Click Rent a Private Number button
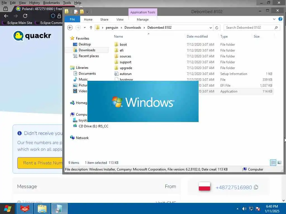This screenshot has width=286, height=214. coord(40,163)
